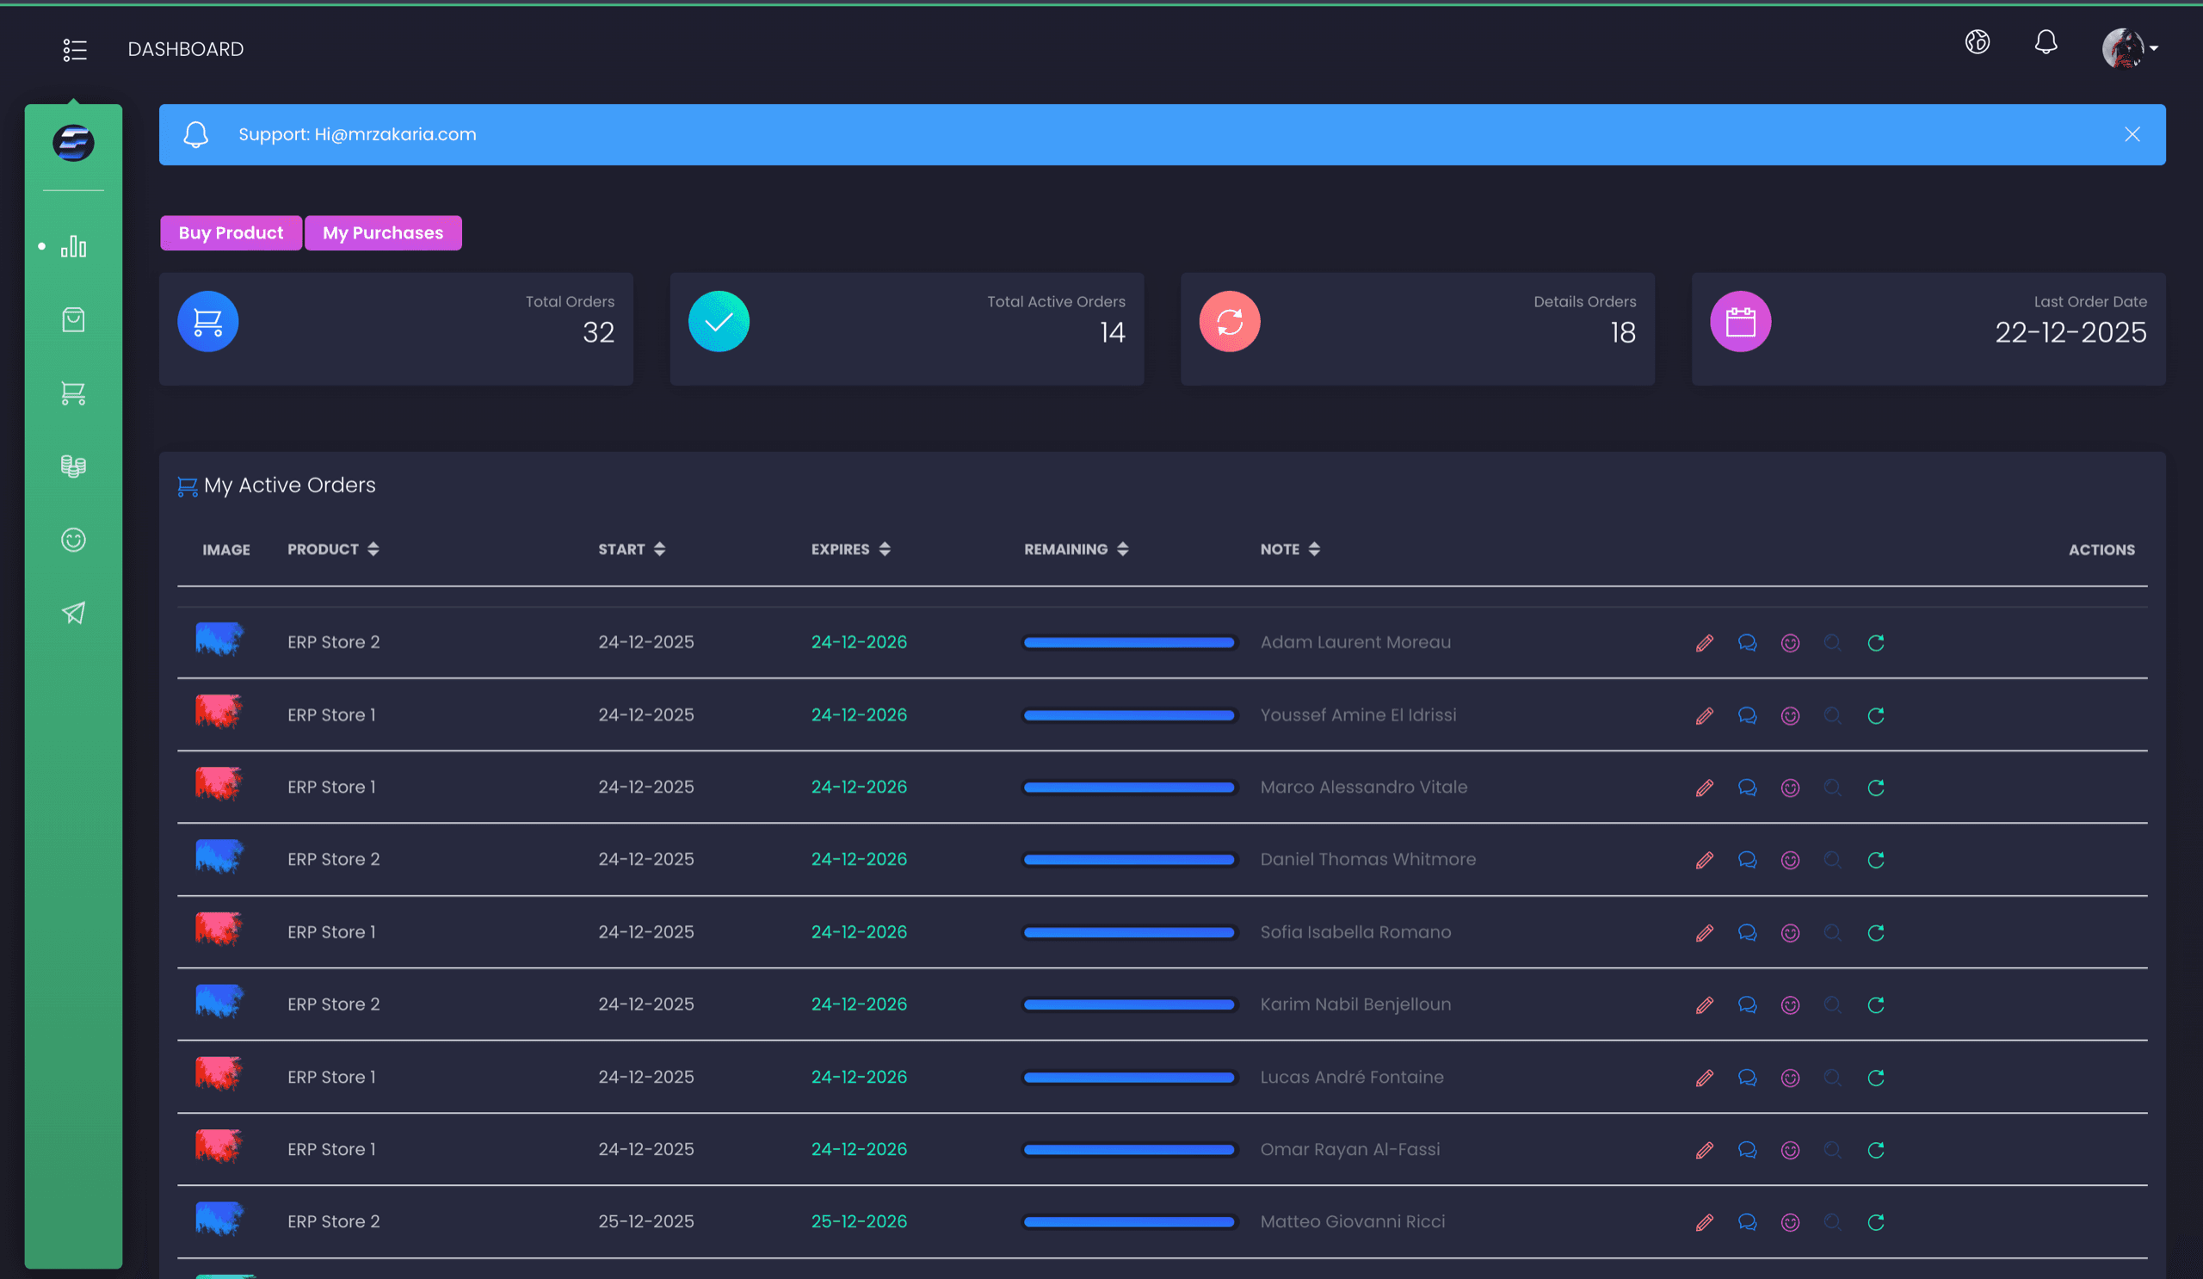Renew order icon for Omar Rayan Al-Fassi
This screenshot has height=1279, width=2203.
(1876, 1151)
